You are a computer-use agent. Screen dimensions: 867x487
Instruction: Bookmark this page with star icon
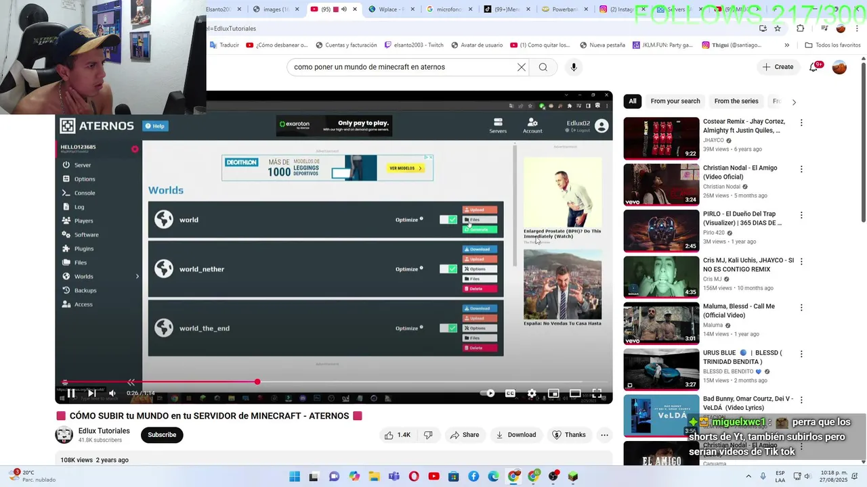778,28
